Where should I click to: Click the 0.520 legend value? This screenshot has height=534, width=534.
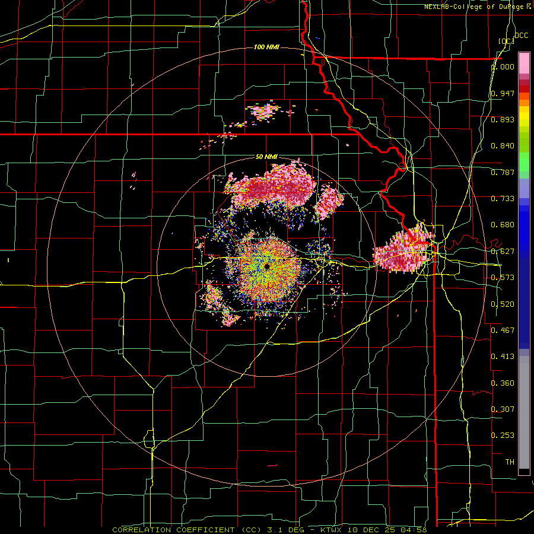[x=503, y=304]
